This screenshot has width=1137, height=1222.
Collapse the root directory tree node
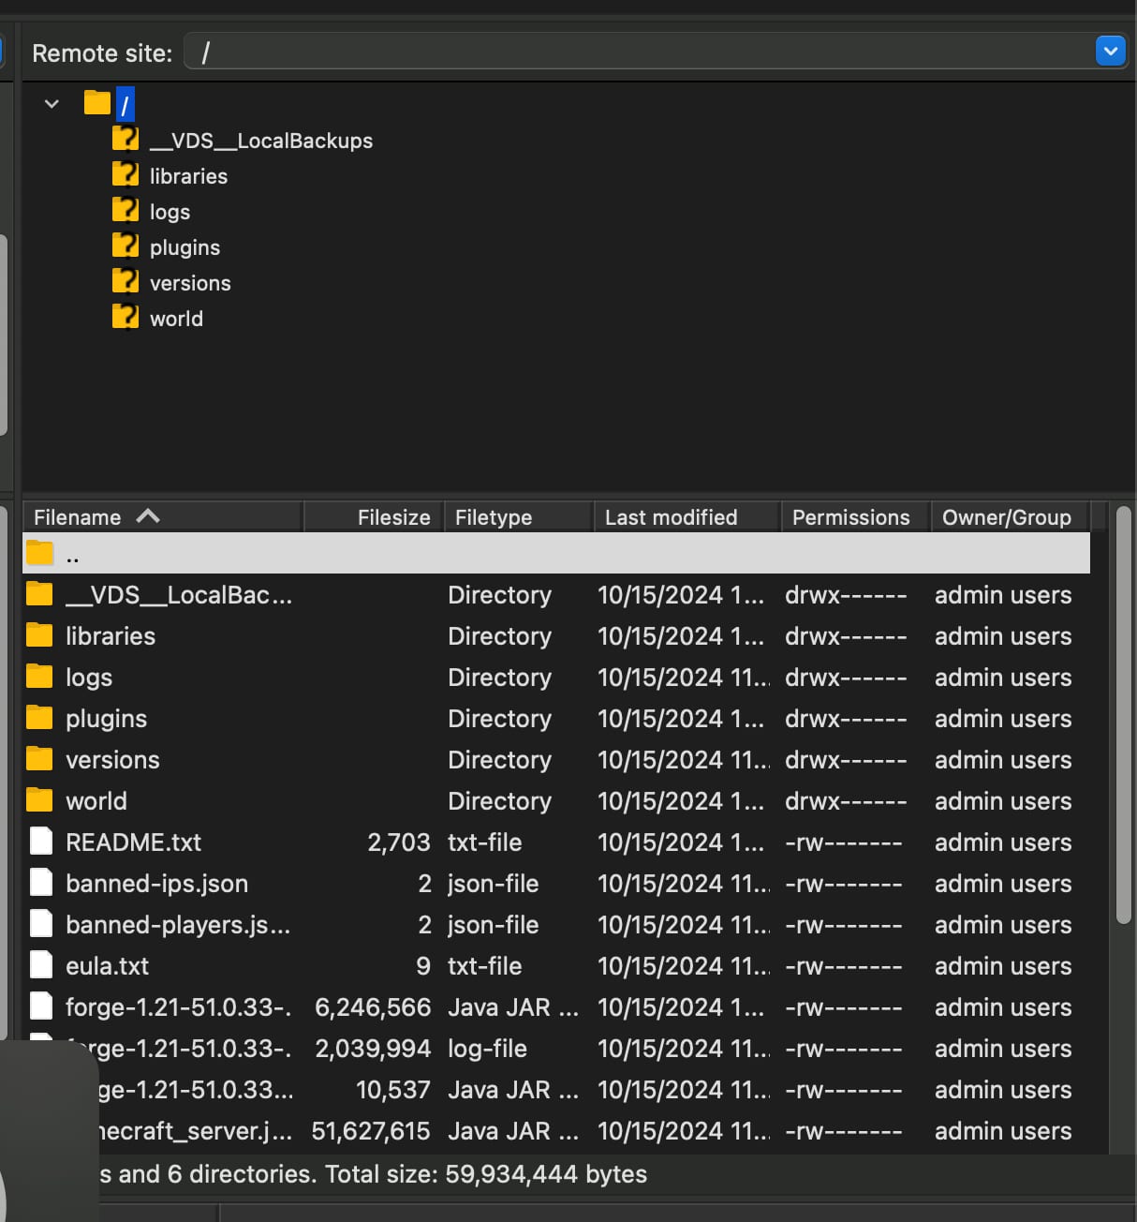[x=52, y=103]
